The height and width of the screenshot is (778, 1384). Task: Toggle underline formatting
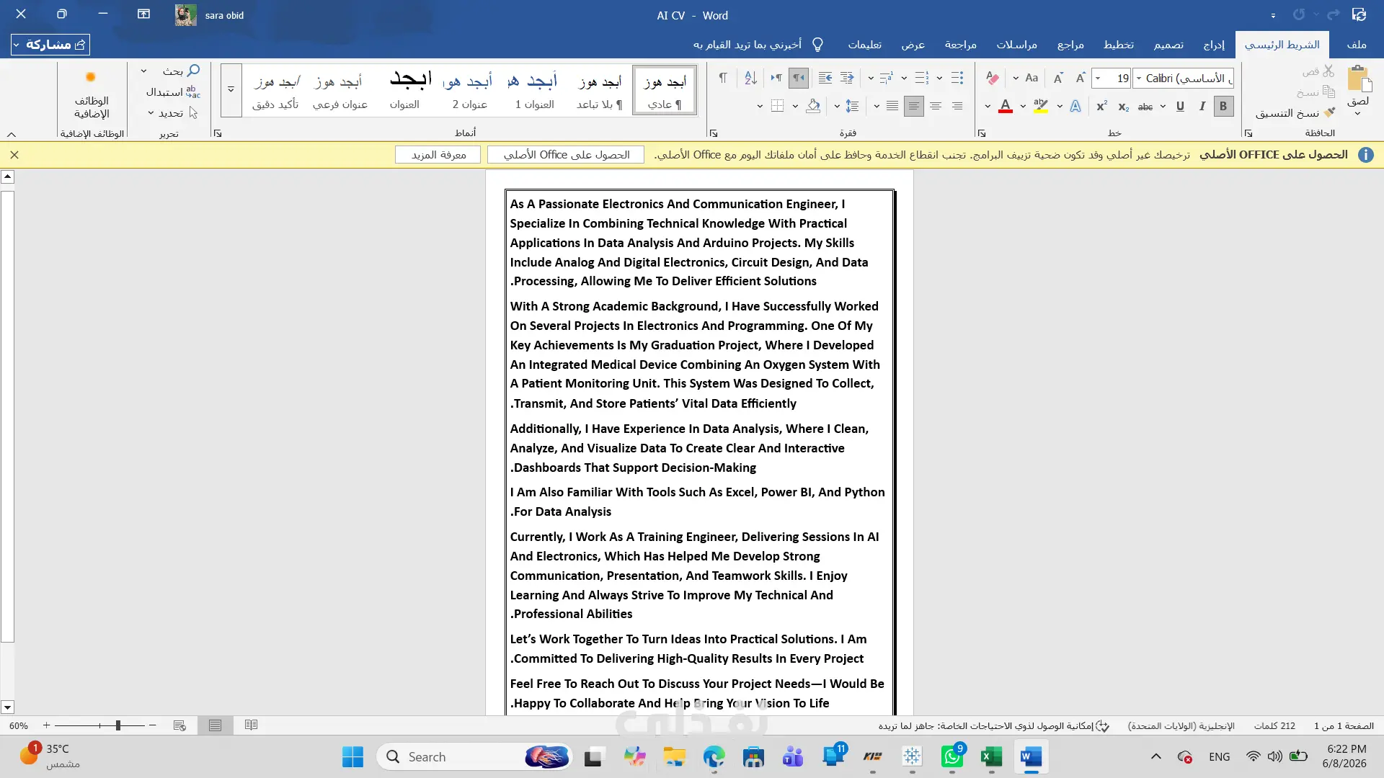tap(1180, 107)
